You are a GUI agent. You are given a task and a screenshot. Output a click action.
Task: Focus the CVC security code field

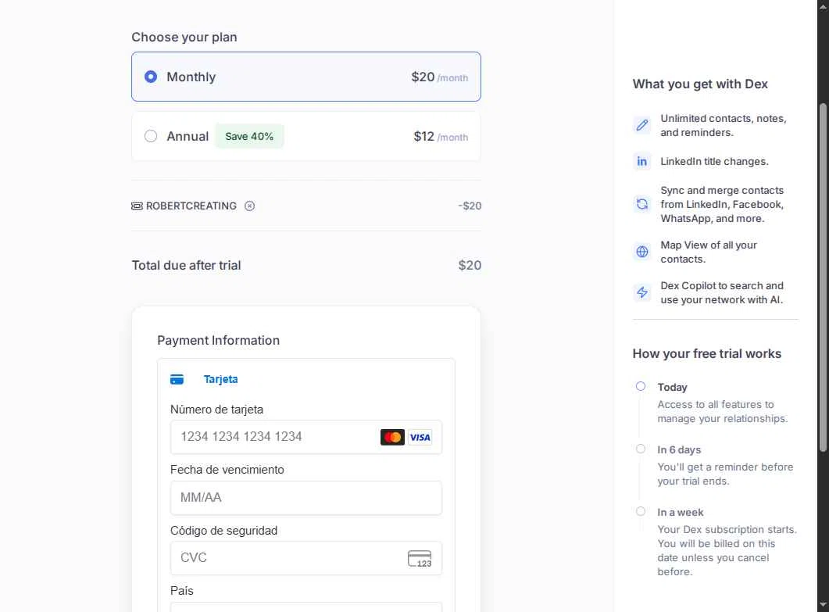point(306,558)
